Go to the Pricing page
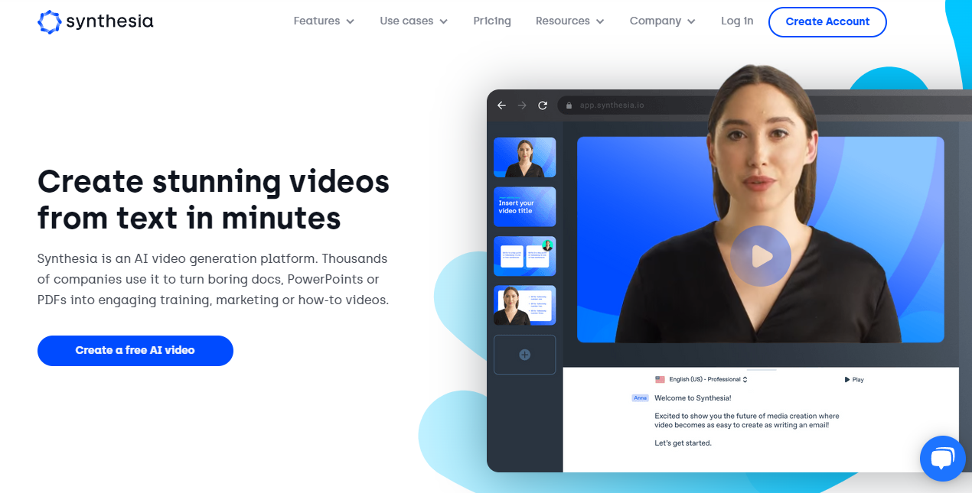Screen dimensions: 972x493 click(x=492, y=21)
